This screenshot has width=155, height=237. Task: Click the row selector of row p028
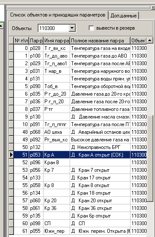point(11,48)
